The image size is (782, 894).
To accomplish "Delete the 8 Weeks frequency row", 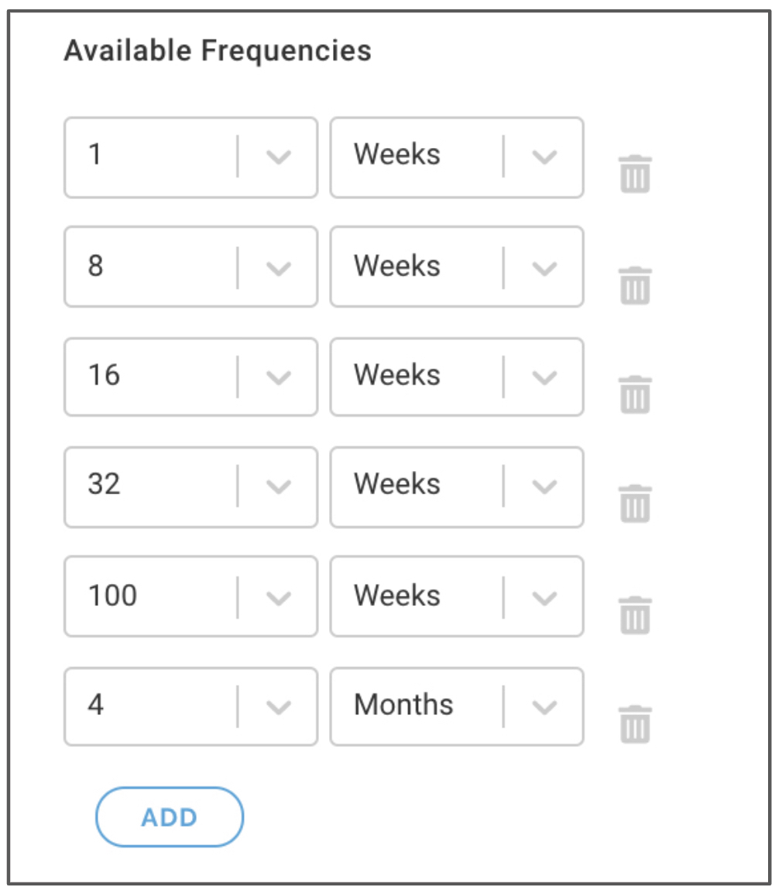I will (x=635, y=286).
